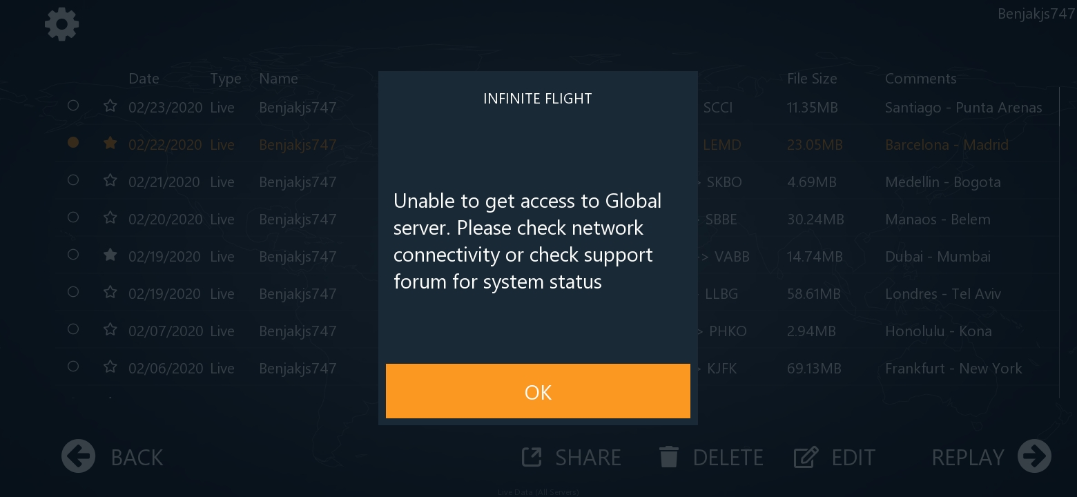1077x497 pixels.
Task: Toggle favorite star for Dubai - Mumbai
Action: click(110, 255)
